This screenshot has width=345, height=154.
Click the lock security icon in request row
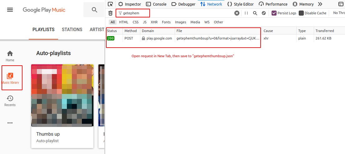143,38
